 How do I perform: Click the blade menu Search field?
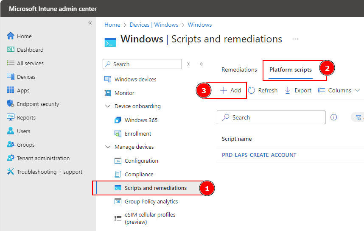(x=142, y=64)
